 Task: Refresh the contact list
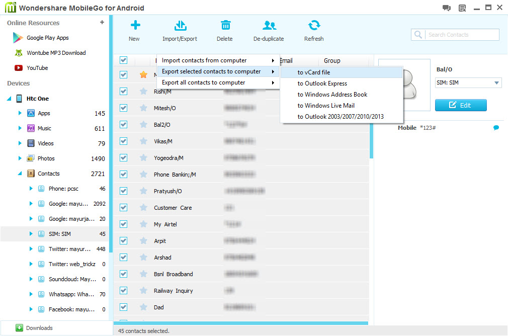314,25
